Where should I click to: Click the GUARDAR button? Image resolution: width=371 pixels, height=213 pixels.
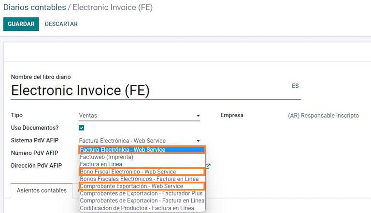pyautogui.click(x=21, y=24)
